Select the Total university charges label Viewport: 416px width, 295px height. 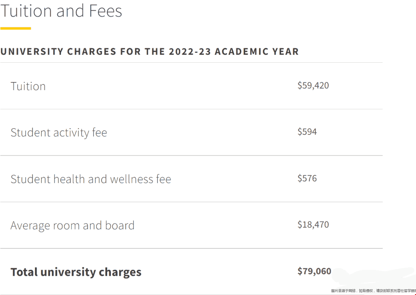coord(76,272)
